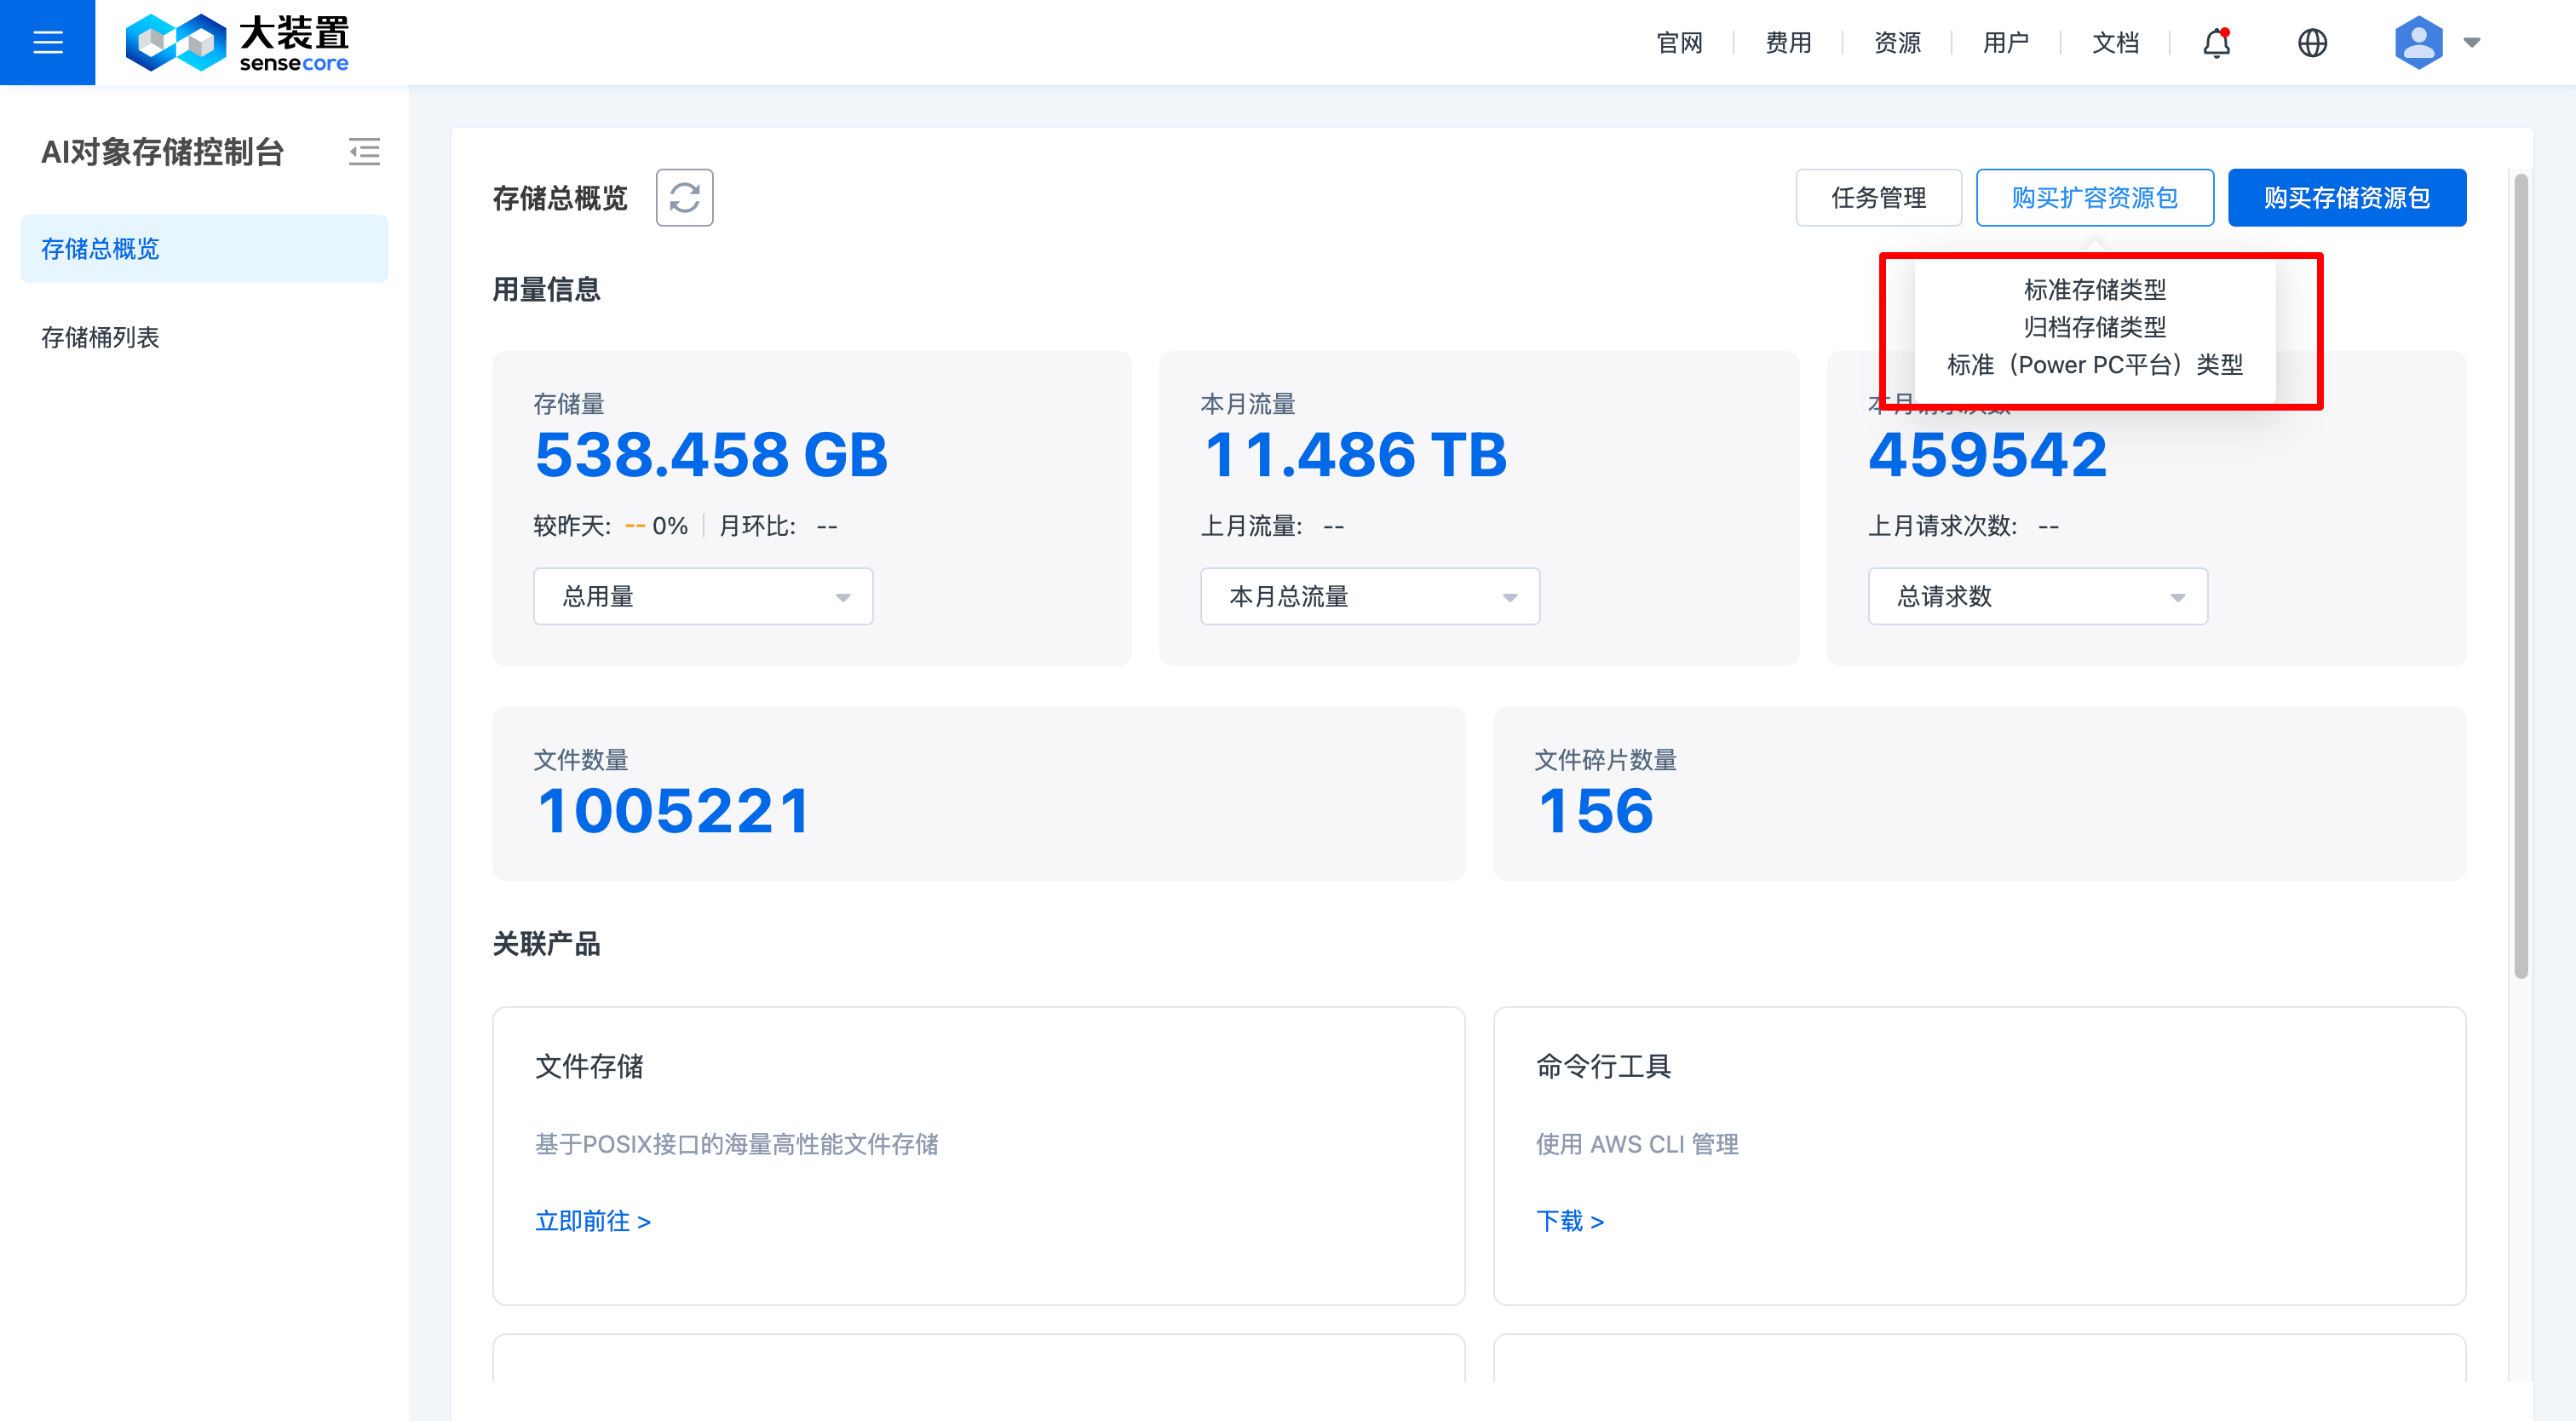Refresh the storage overview
The image size is (2576, 1421).
tap(684, 197)
